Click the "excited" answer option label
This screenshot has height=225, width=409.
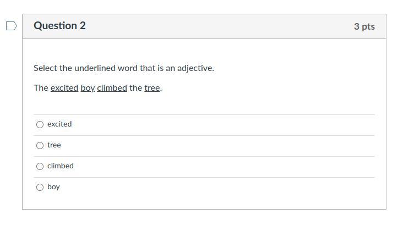pos(59,124)
